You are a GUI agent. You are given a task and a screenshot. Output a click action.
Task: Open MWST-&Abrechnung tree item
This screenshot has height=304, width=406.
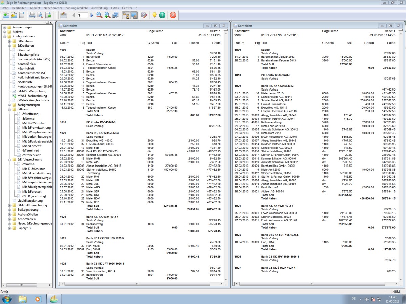coord(32,96)
